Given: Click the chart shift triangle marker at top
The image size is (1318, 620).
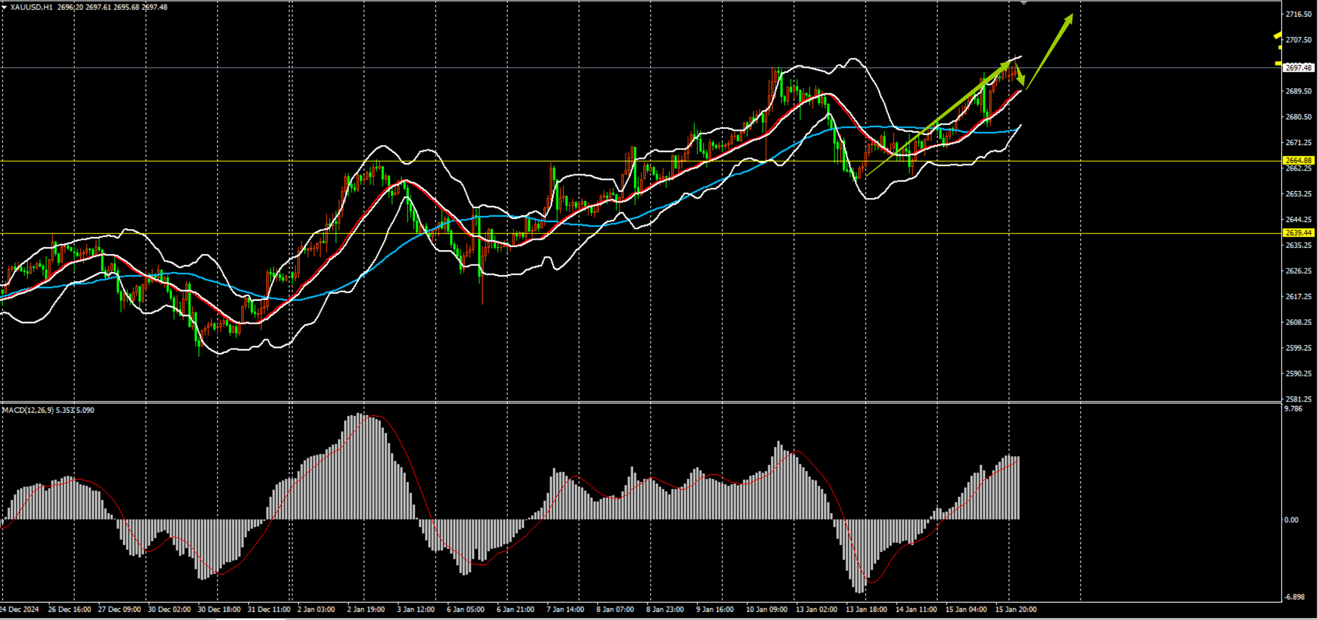Looking at the screenshot, I should tap(1023, 3).
